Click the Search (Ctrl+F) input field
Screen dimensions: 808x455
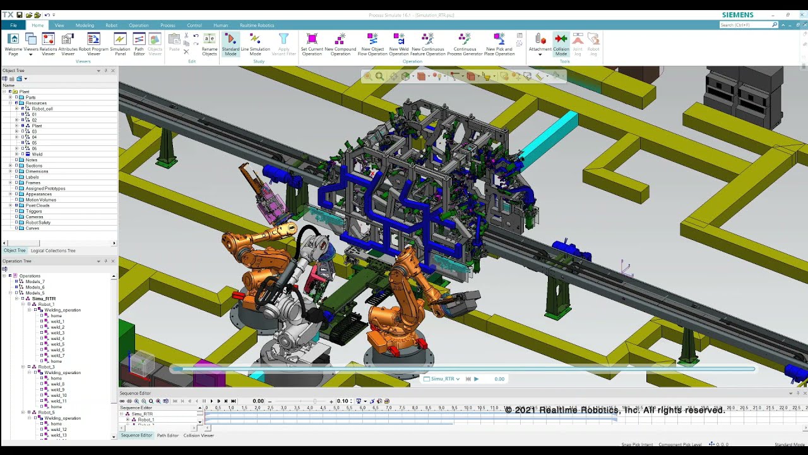tap(746, 25)
